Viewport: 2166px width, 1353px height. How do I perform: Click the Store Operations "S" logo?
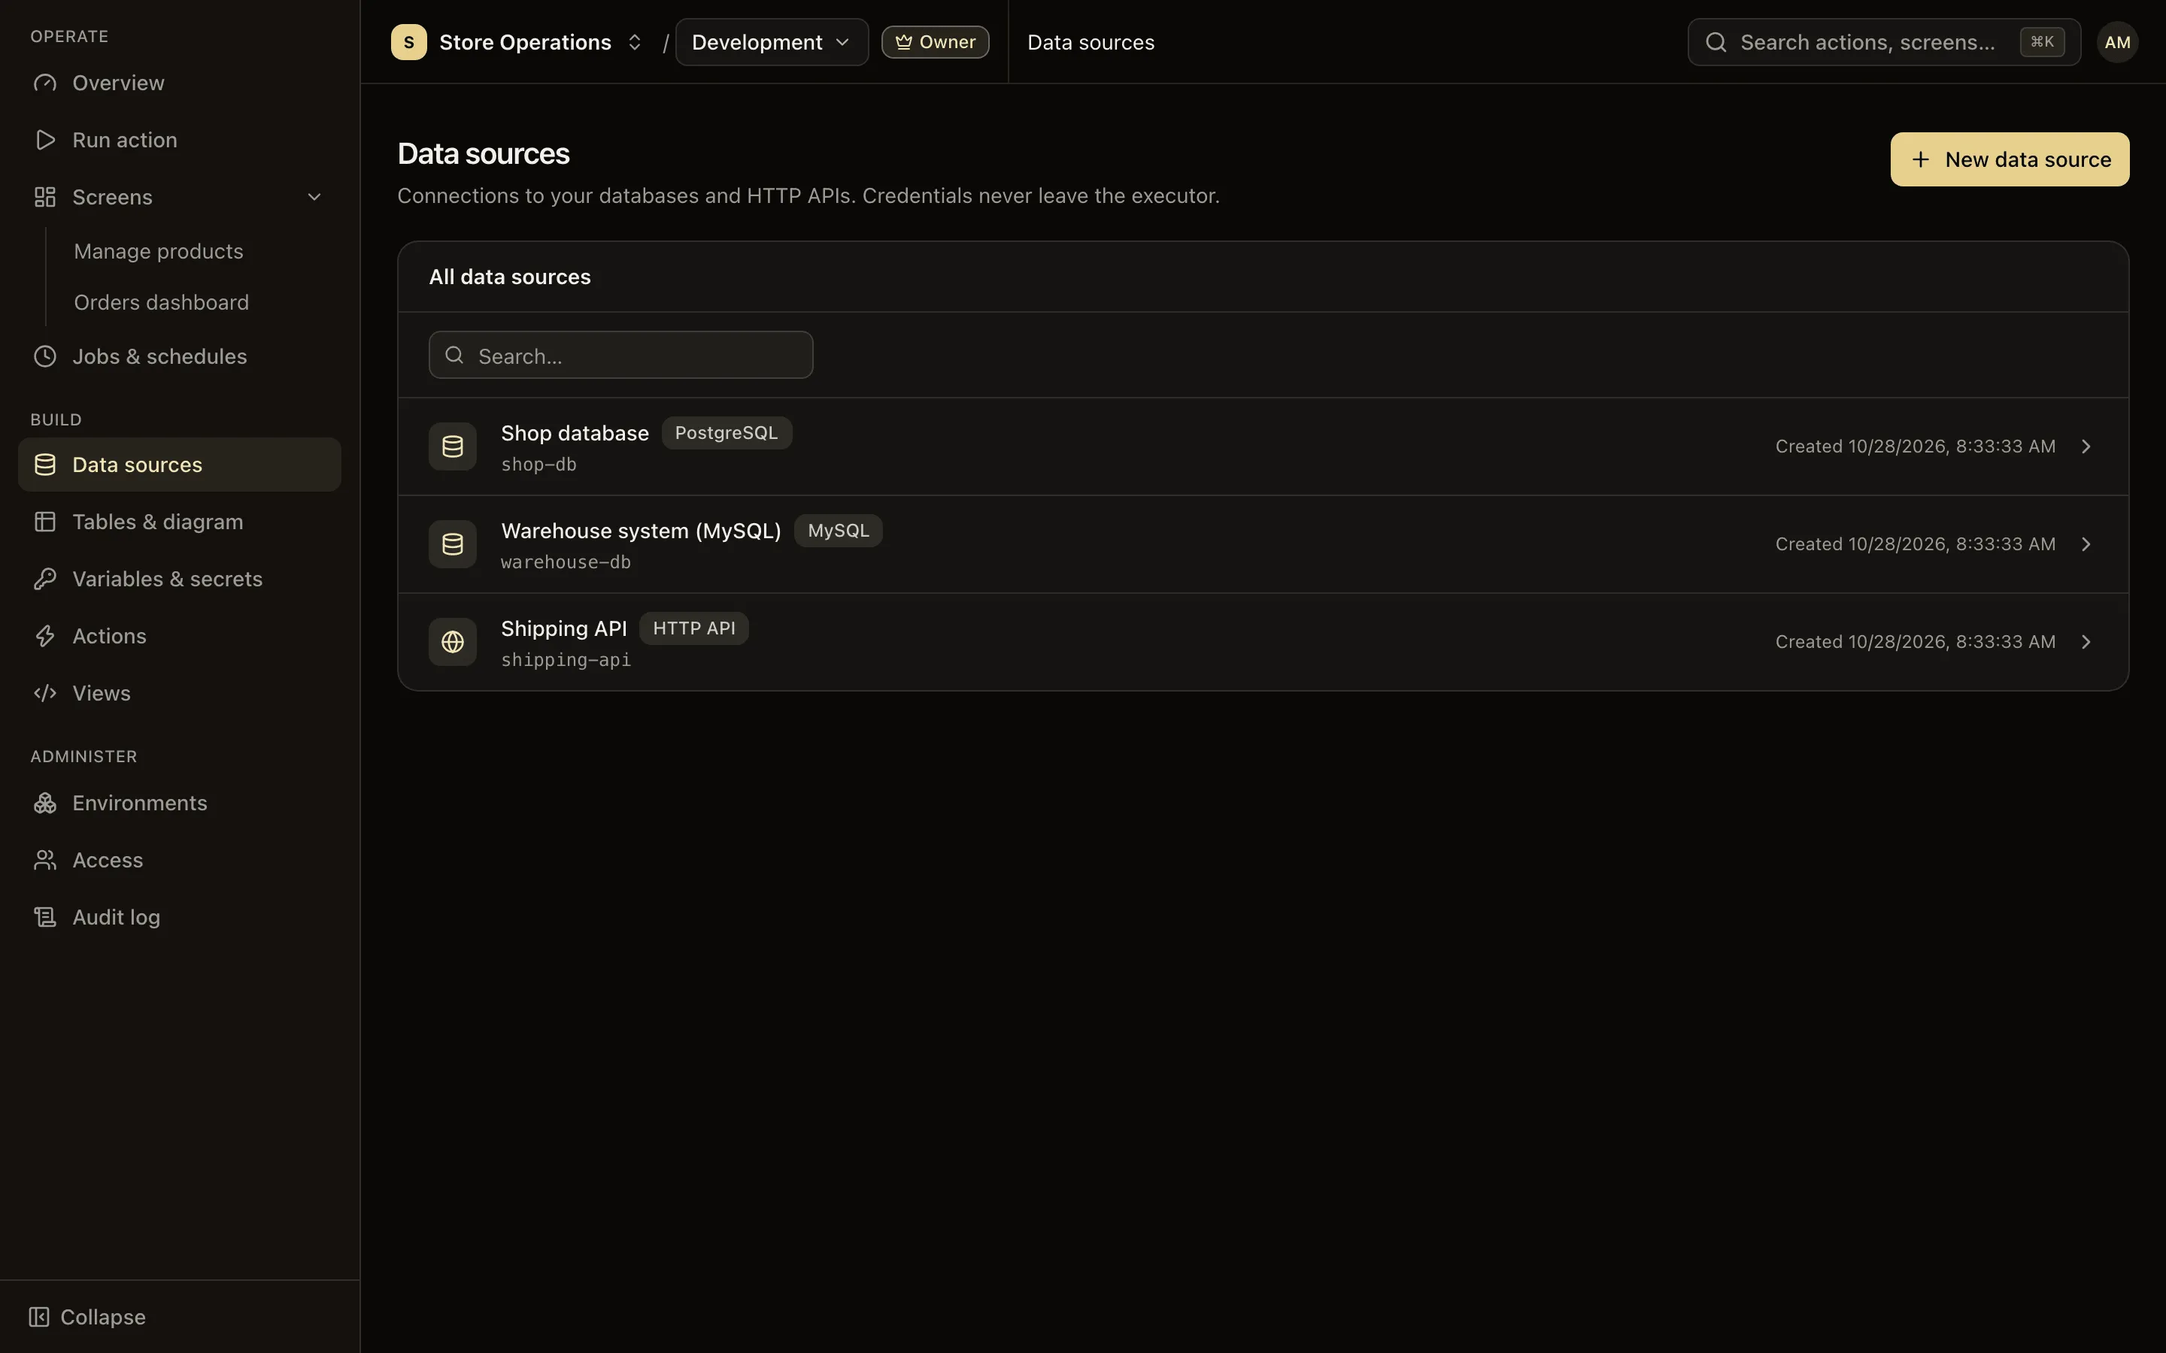tap(409, 42)
